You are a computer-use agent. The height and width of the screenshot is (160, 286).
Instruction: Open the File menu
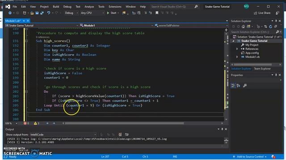[x=15, y=7]
